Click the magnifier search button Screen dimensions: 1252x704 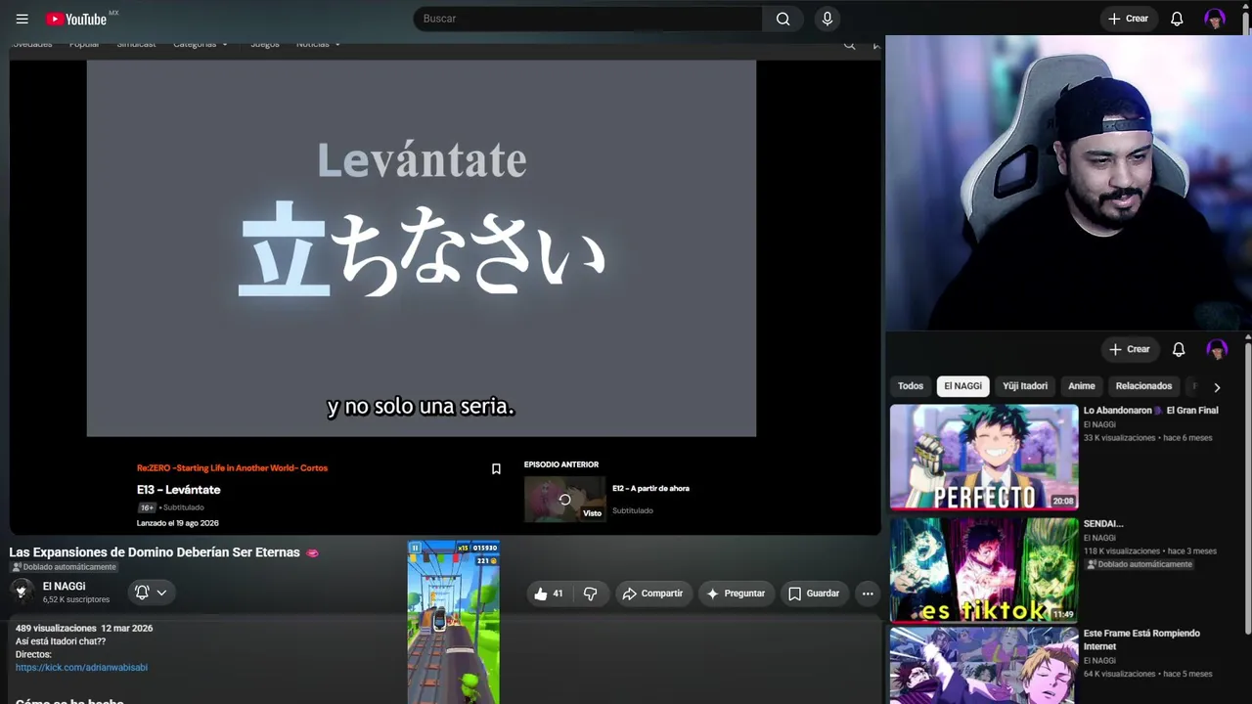[782, 19]
